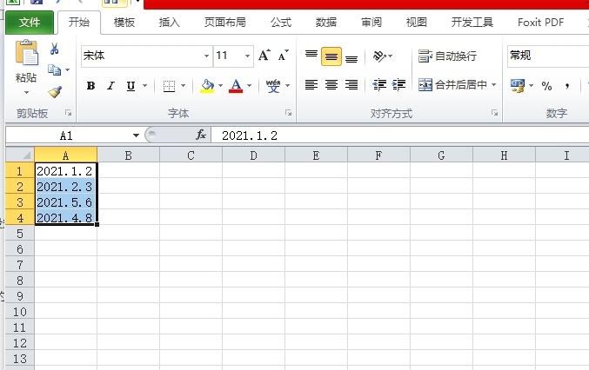Apply yellow fill color bucket
Screen dimensions: 589x370
(207, 86)
